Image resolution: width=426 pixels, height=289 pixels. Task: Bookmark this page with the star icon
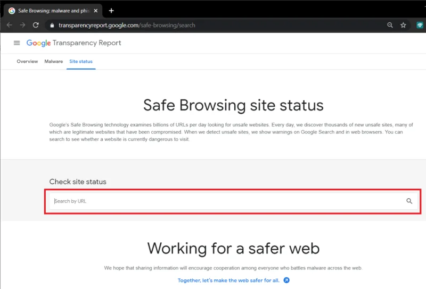(403, 25)
